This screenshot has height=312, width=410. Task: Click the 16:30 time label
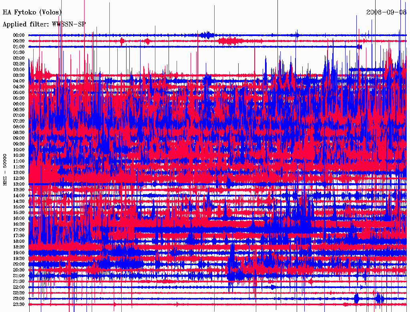19,224
